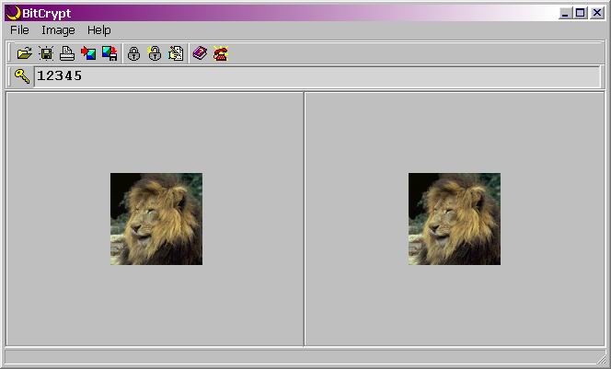
Task: Click the closed padlock encrypt icon
Action: (133, 53)
